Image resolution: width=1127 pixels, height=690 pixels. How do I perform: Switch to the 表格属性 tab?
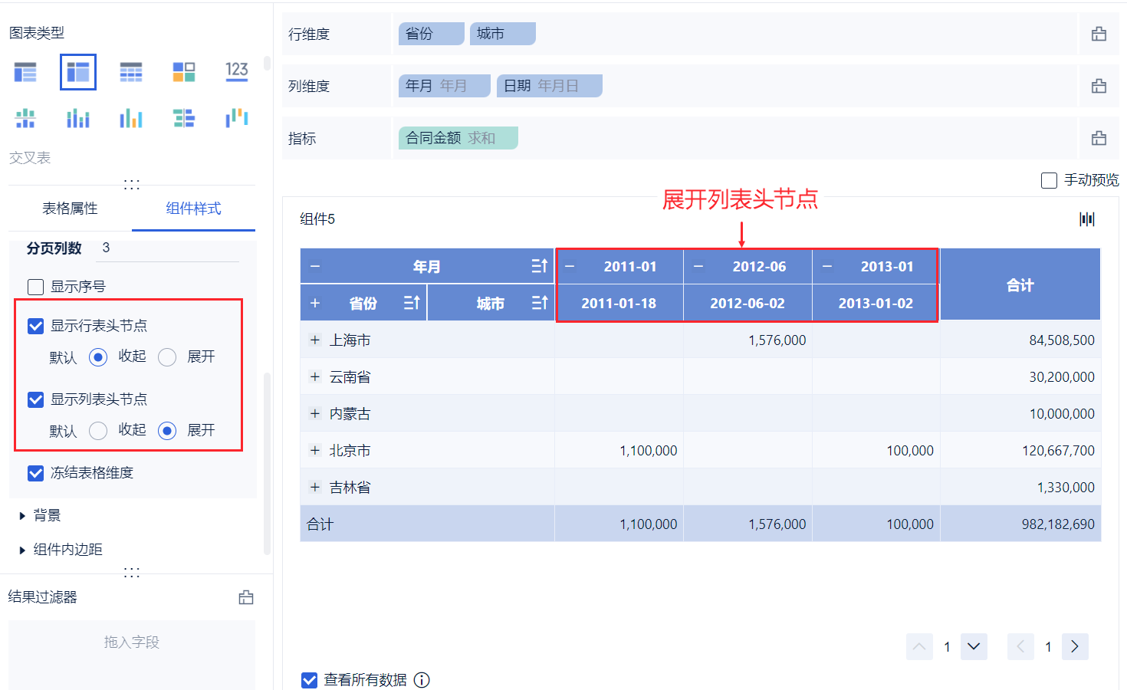[70, 209]
